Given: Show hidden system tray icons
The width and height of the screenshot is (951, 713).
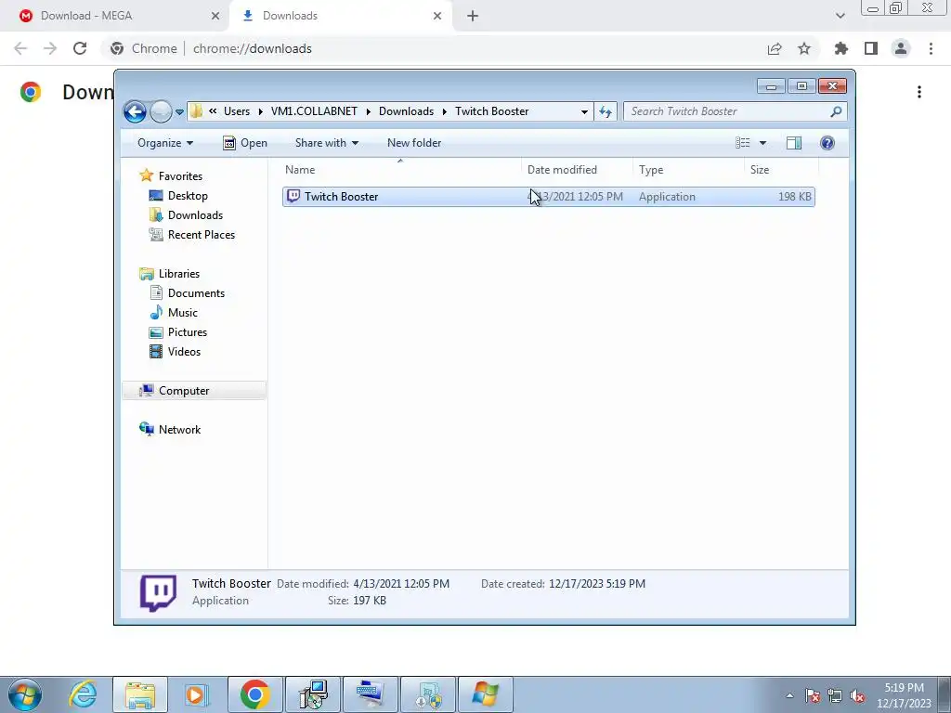Looking at the screenshot, I should [789, 695].
